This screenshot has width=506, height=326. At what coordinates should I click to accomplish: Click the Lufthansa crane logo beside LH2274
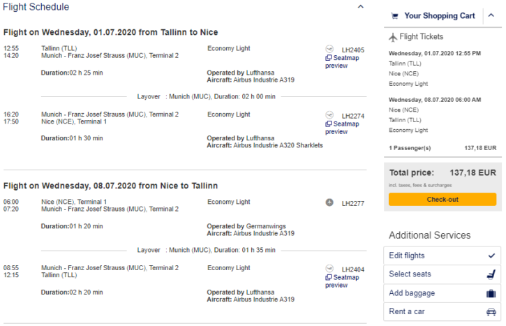tap(329, 115)
